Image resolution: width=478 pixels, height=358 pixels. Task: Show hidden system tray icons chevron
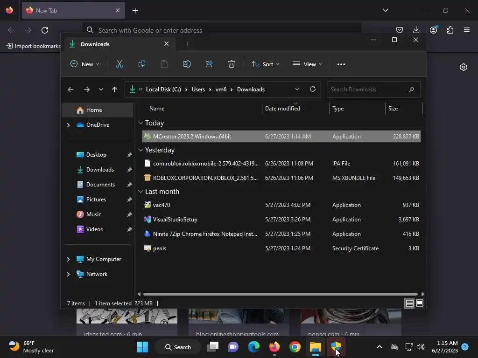(379, 347)
